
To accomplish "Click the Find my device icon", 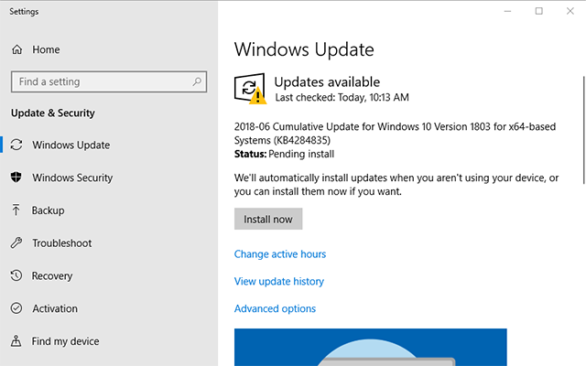I will pos(16,341).
